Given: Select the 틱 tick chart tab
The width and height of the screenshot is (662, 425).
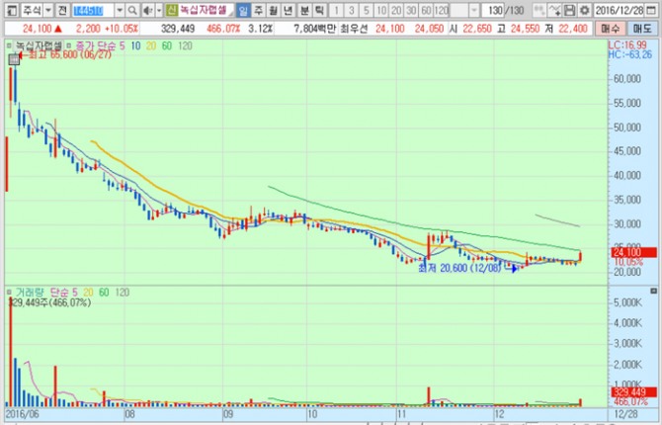Looking at the screenshot, I should point(319,10).
